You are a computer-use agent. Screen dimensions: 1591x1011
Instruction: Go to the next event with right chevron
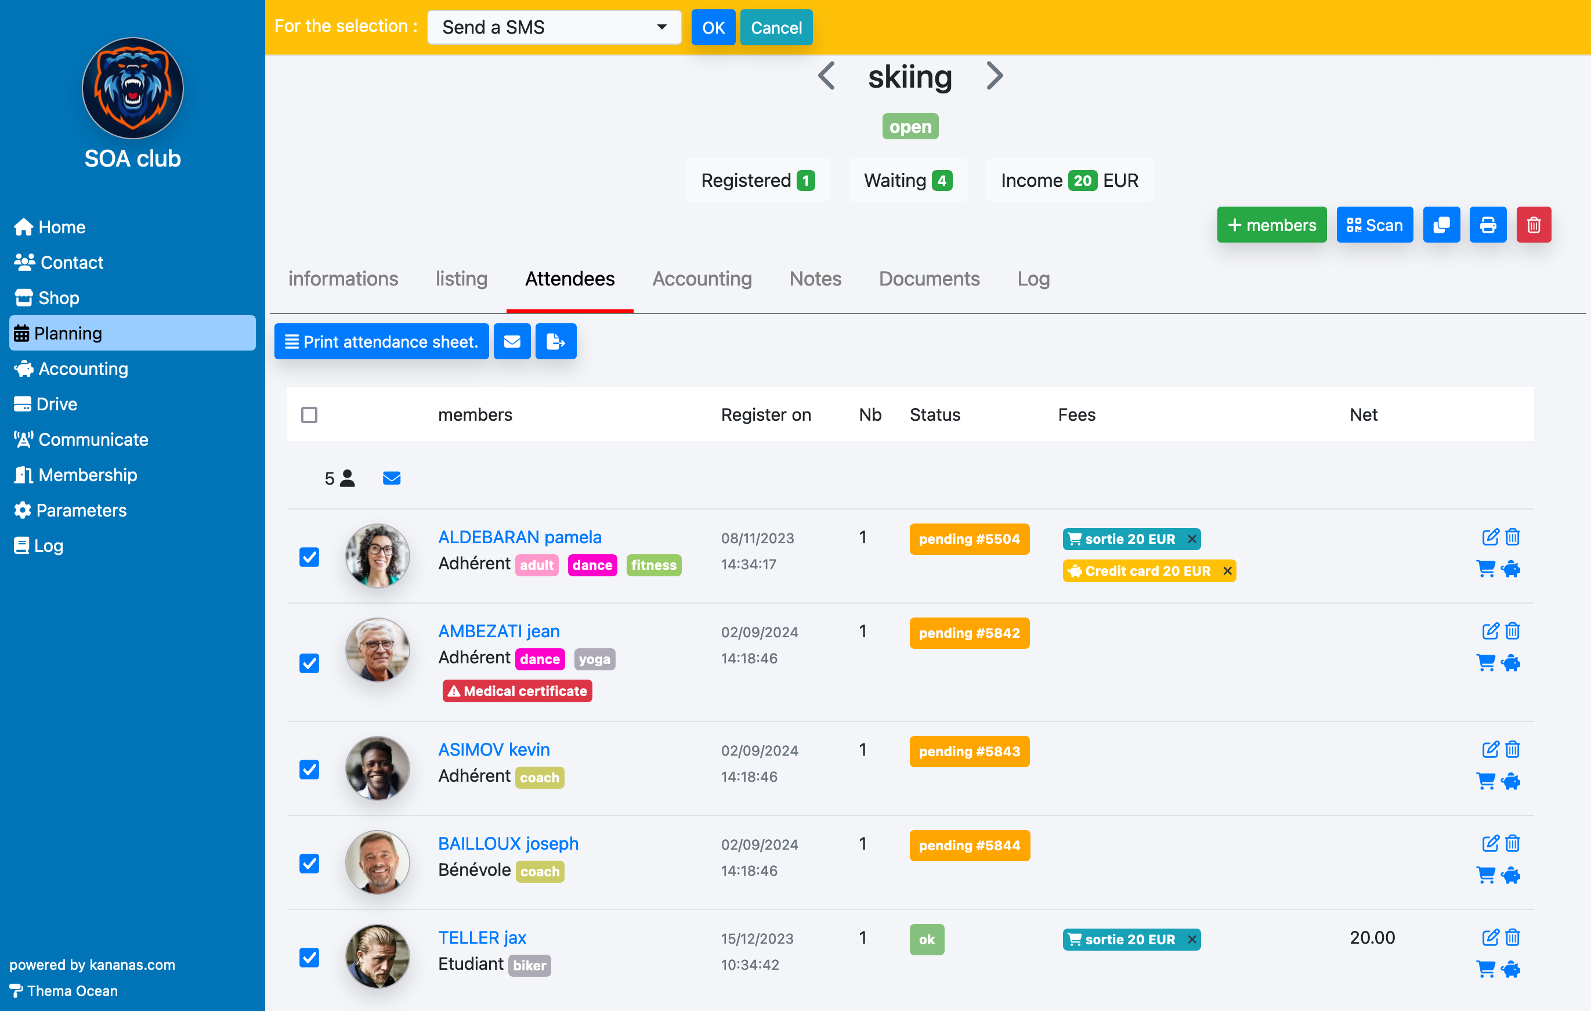coord(995,75)
